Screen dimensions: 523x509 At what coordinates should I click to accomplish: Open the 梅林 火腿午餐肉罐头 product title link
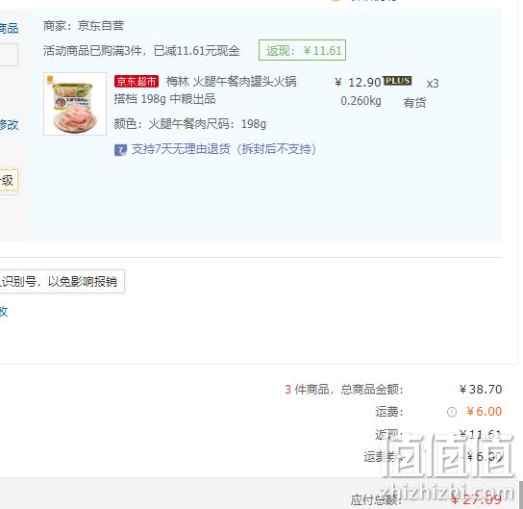point(205,90)
